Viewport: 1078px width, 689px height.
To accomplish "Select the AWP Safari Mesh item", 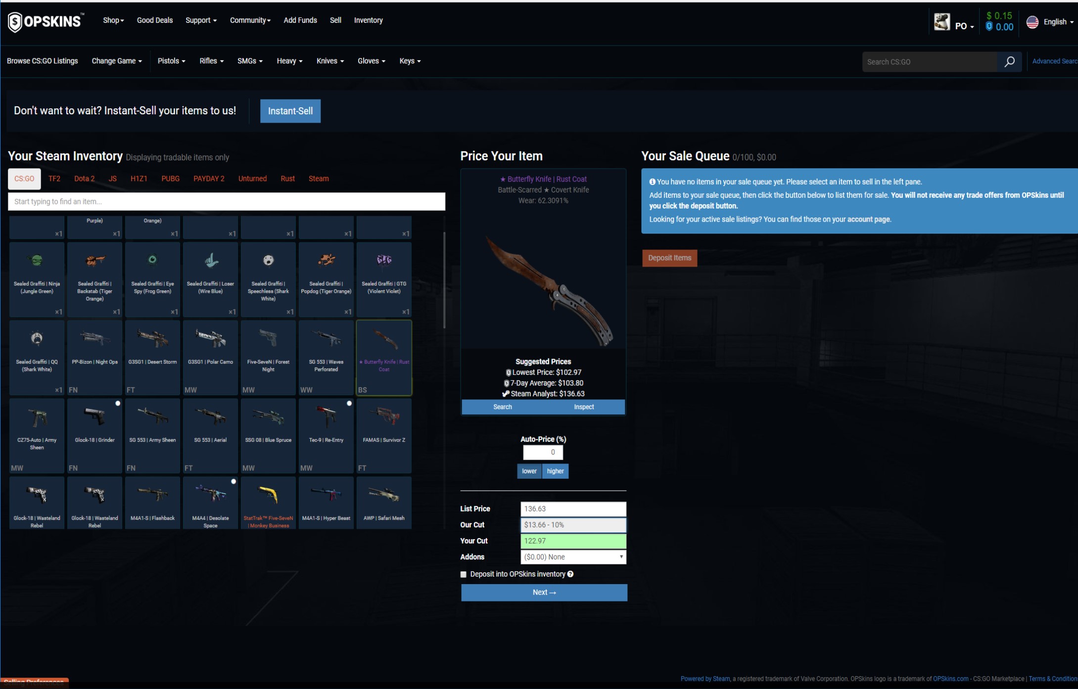I will coord(384,503).
